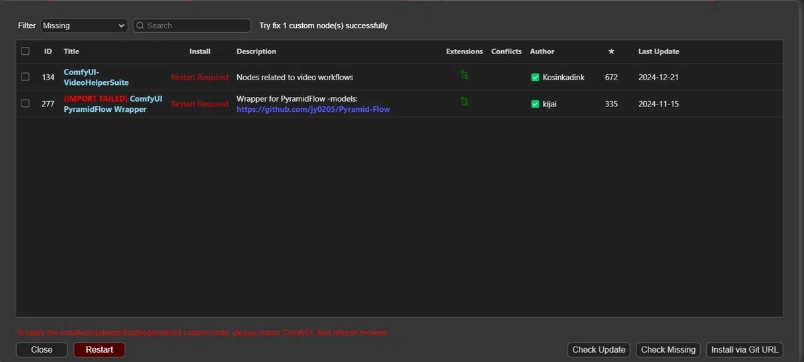Select the Kosinkadink author name

pos(563,77)
